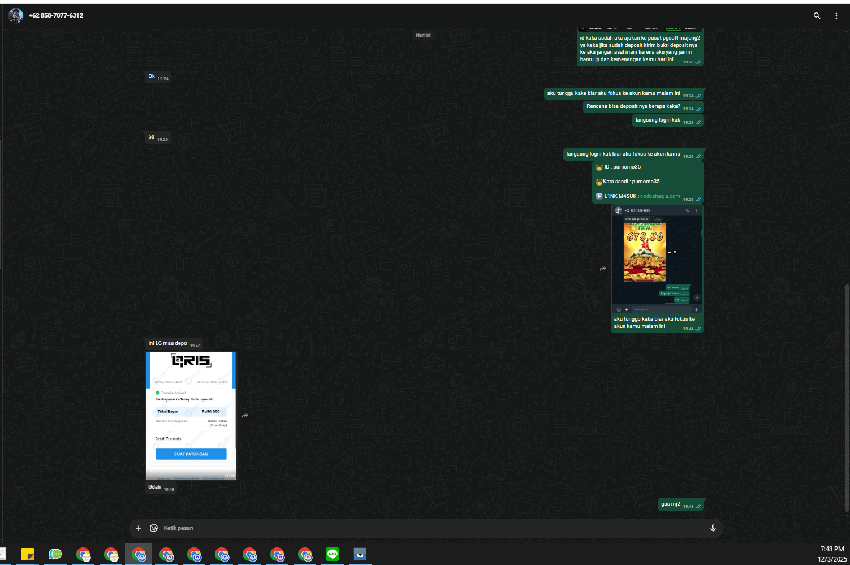The width and height of the screenshot is (850, 565).
Task: Select the received message "Ok"
Action: click(158, 77)
